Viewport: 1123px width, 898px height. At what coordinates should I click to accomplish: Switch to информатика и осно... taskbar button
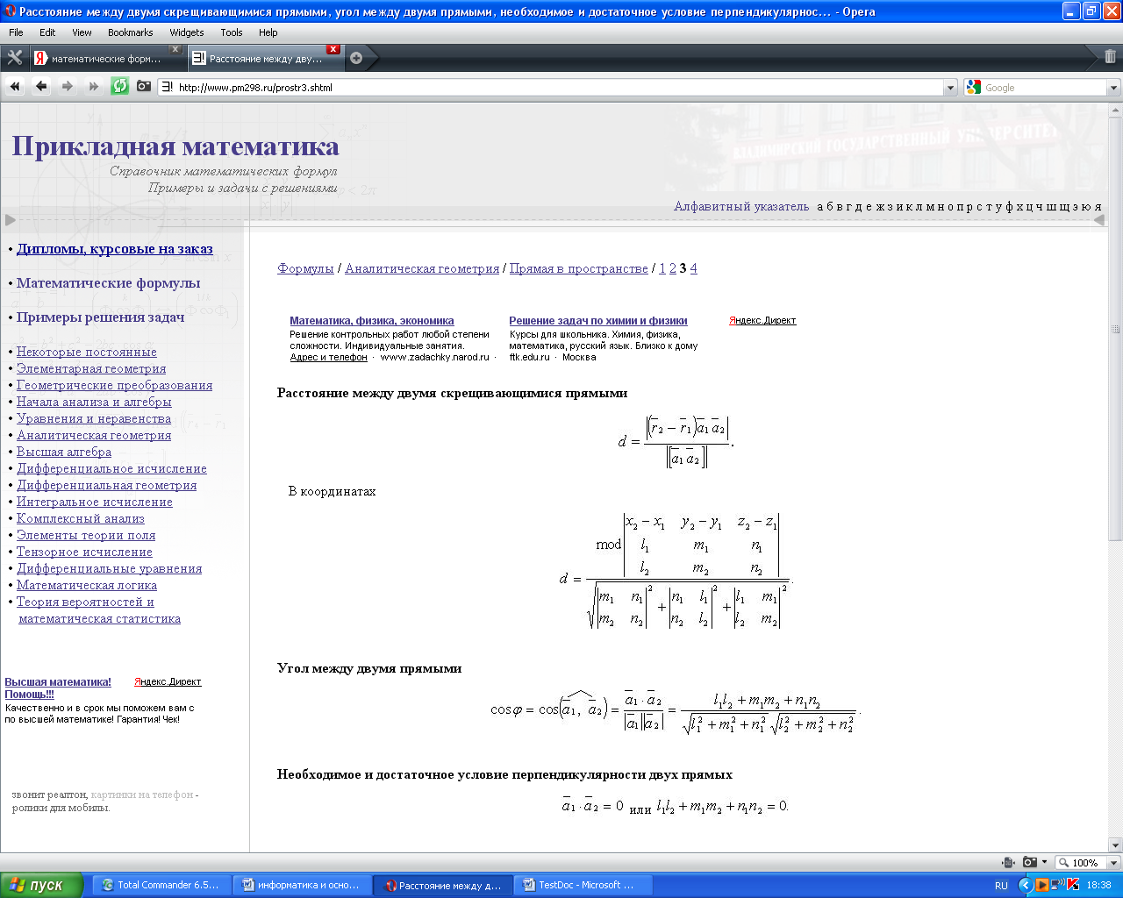click(x=303, y=885)
